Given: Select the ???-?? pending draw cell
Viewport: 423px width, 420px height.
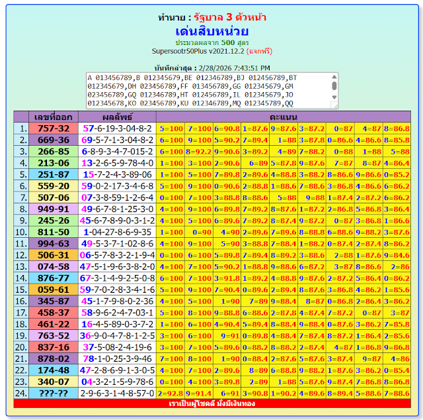Looking at the screenshot, I should click(x=54, y=394).
